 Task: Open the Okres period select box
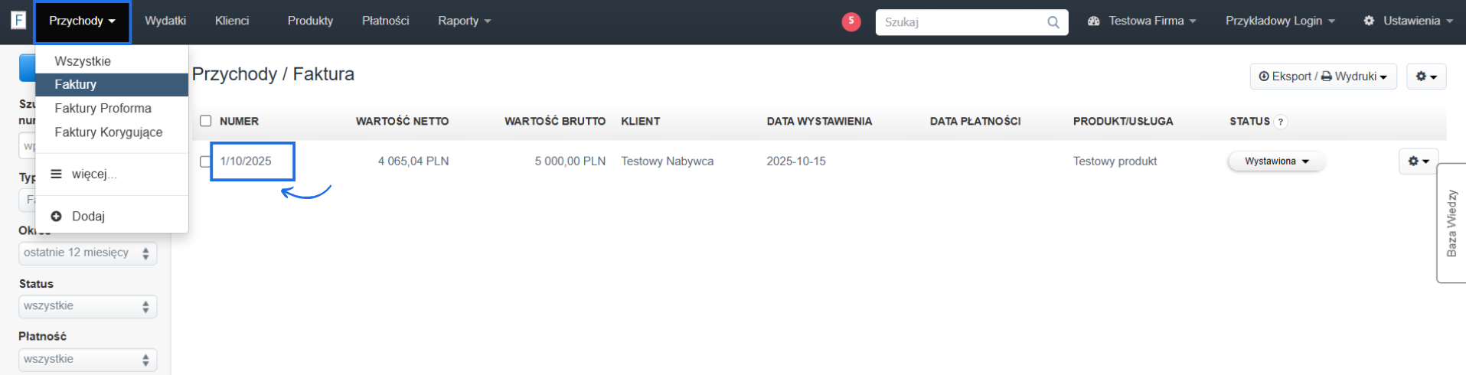tap(87, 253)
